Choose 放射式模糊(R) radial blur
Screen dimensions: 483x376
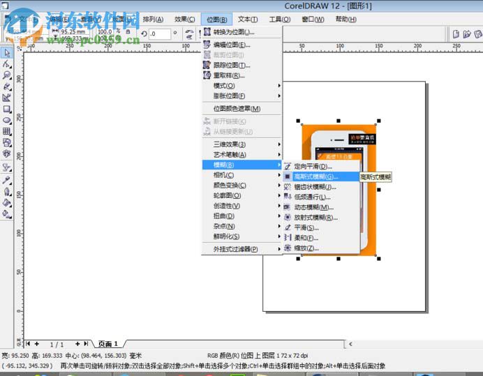tap(321, 218)
